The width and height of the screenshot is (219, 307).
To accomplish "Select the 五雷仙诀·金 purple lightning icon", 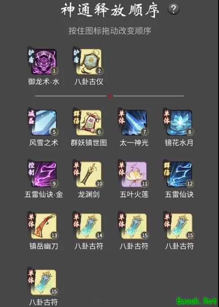I will pos(44,174).
